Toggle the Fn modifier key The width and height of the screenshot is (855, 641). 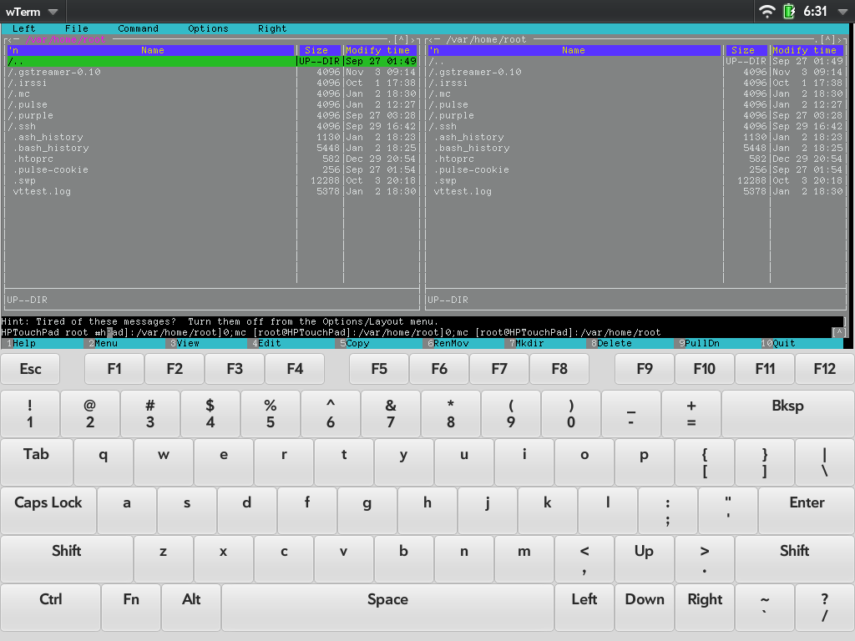(131, 608)
